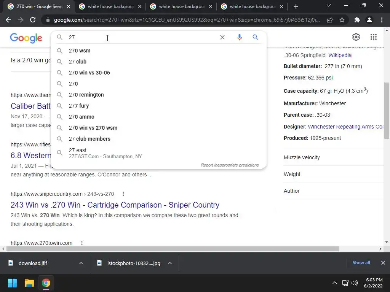Open network status in system tray

point(345,283)
